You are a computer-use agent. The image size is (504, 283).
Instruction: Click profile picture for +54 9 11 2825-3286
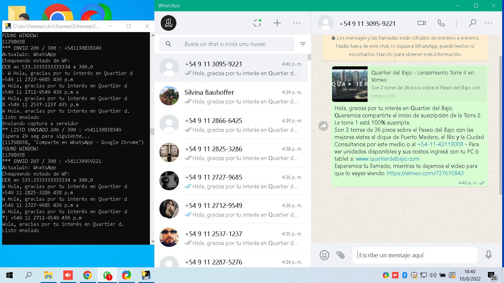[169, 152]
